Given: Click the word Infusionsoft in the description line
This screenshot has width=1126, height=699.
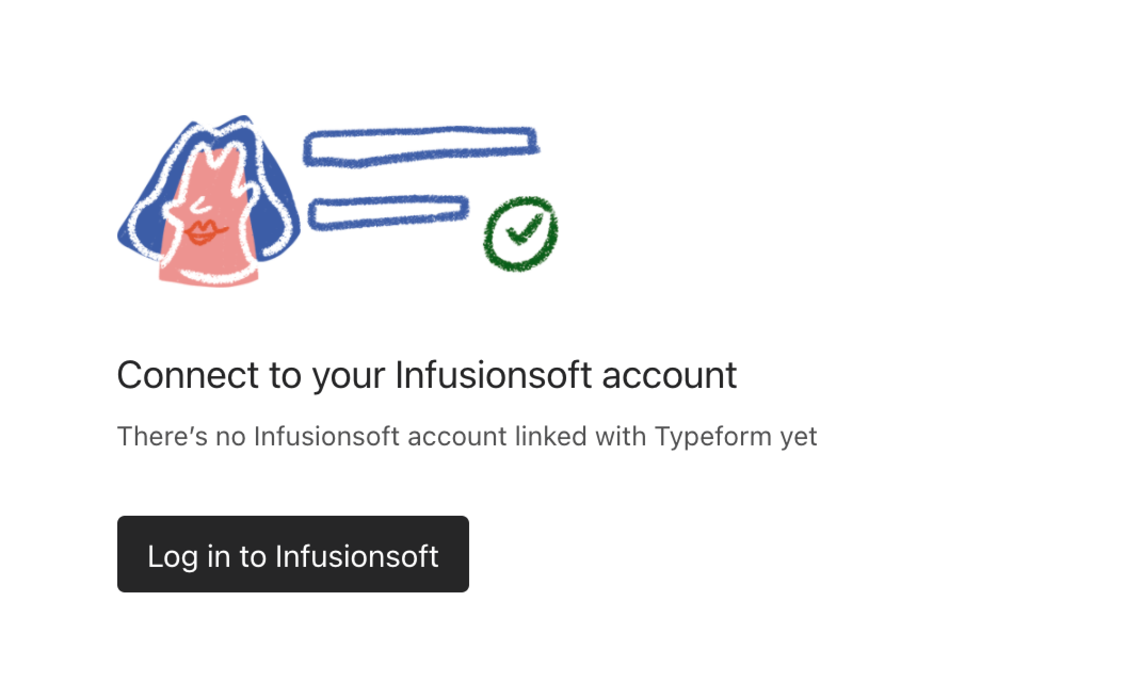Looking at the screenshot, I should [327, 436].
